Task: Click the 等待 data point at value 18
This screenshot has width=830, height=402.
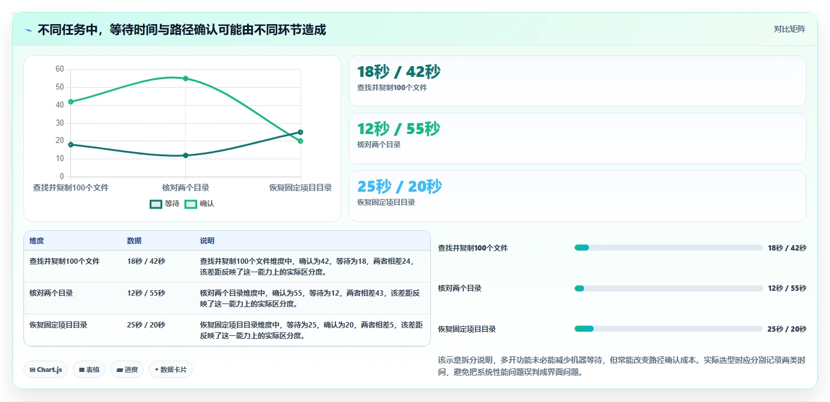Action: click(71, 145)
